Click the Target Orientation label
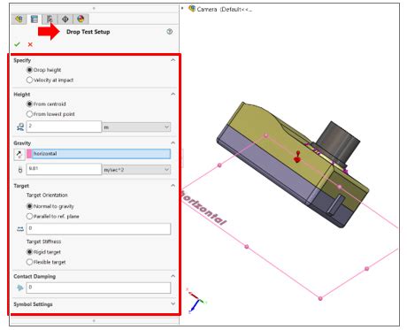The image size is (407, 330). (47, 196)
